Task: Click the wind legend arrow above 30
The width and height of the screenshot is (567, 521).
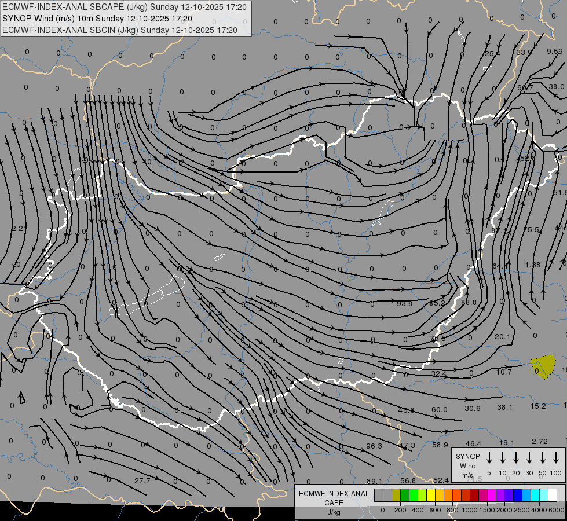Action: 529,458
